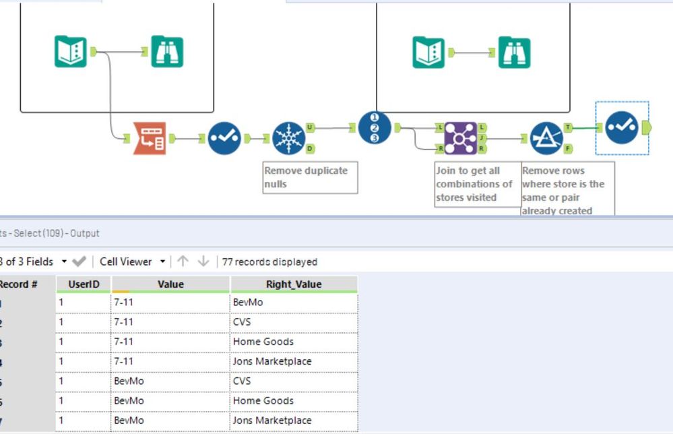
Task: Select the Select tool after Transpose
Action: point(224,138)
